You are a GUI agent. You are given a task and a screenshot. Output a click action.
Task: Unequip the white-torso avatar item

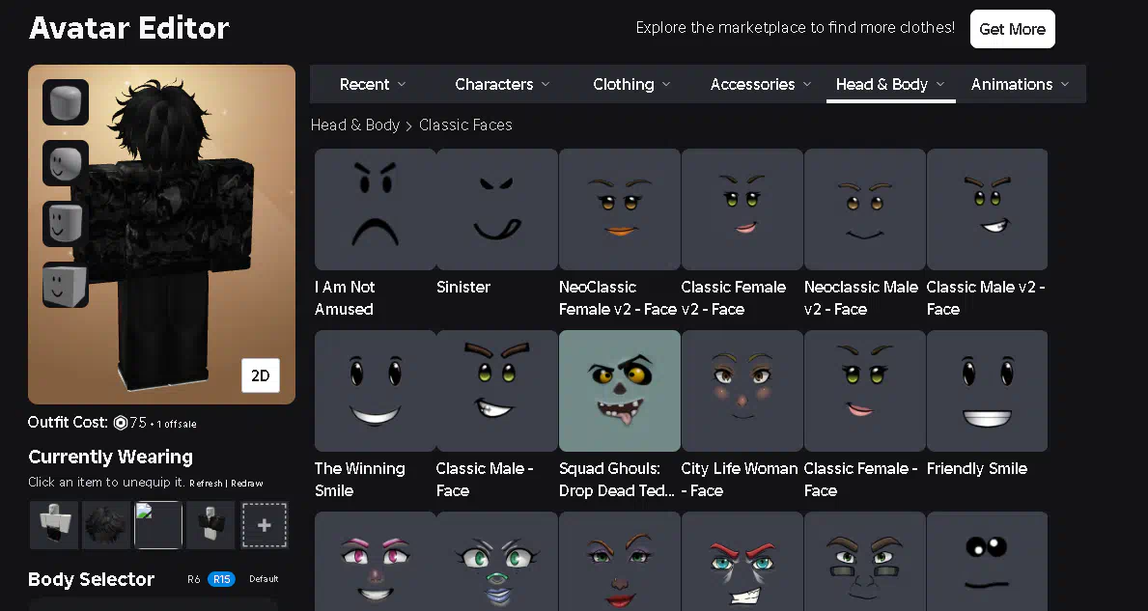[x=53, y=525]
